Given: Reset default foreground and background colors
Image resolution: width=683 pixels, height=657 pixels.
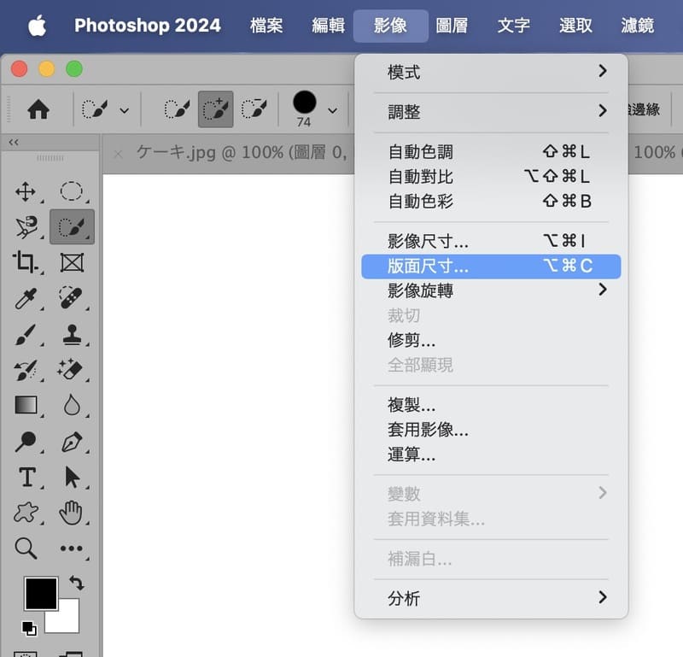Looking at the screenshot, I should pos(29,628).
